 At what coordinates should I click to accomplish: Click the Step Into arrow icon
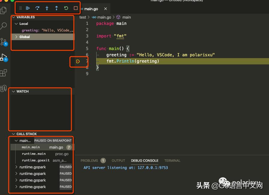pos(47,8)
